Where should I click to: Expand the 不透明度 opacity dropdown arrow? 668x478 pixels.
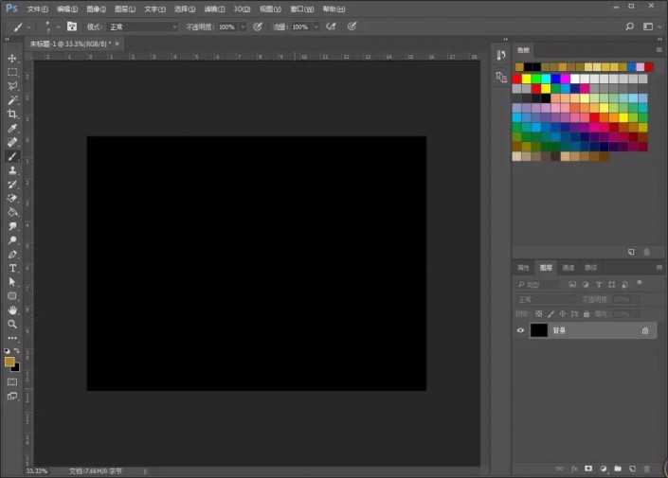243,27
